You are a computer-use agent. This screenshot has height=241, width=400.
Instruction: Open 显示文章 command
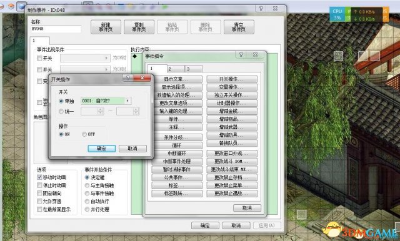tap(177, 79)
